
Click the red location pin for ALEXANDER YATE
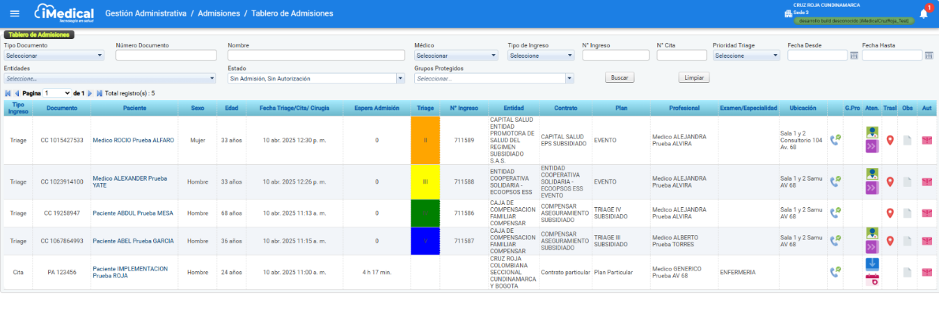pyautogui.click(x=890, y=181)
